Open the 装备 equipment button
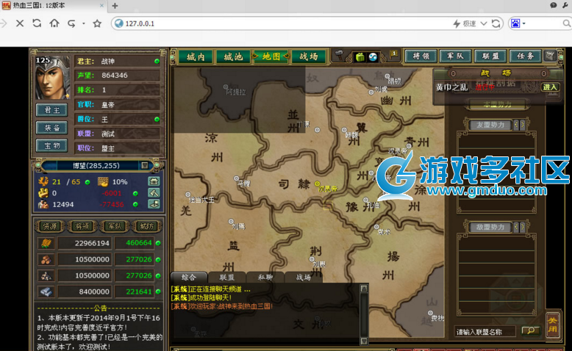Viewport: 572px width, 351px height. coord(51,128)
